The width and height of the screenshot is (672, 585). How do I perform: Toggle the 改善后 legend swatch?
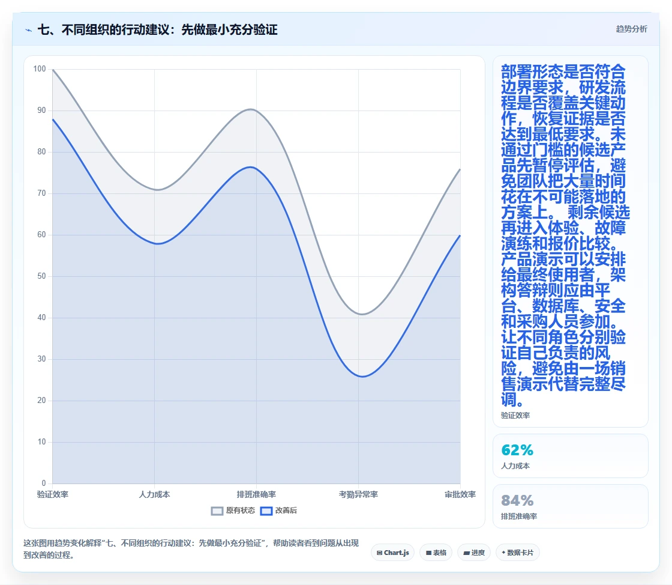pos(266,511)
